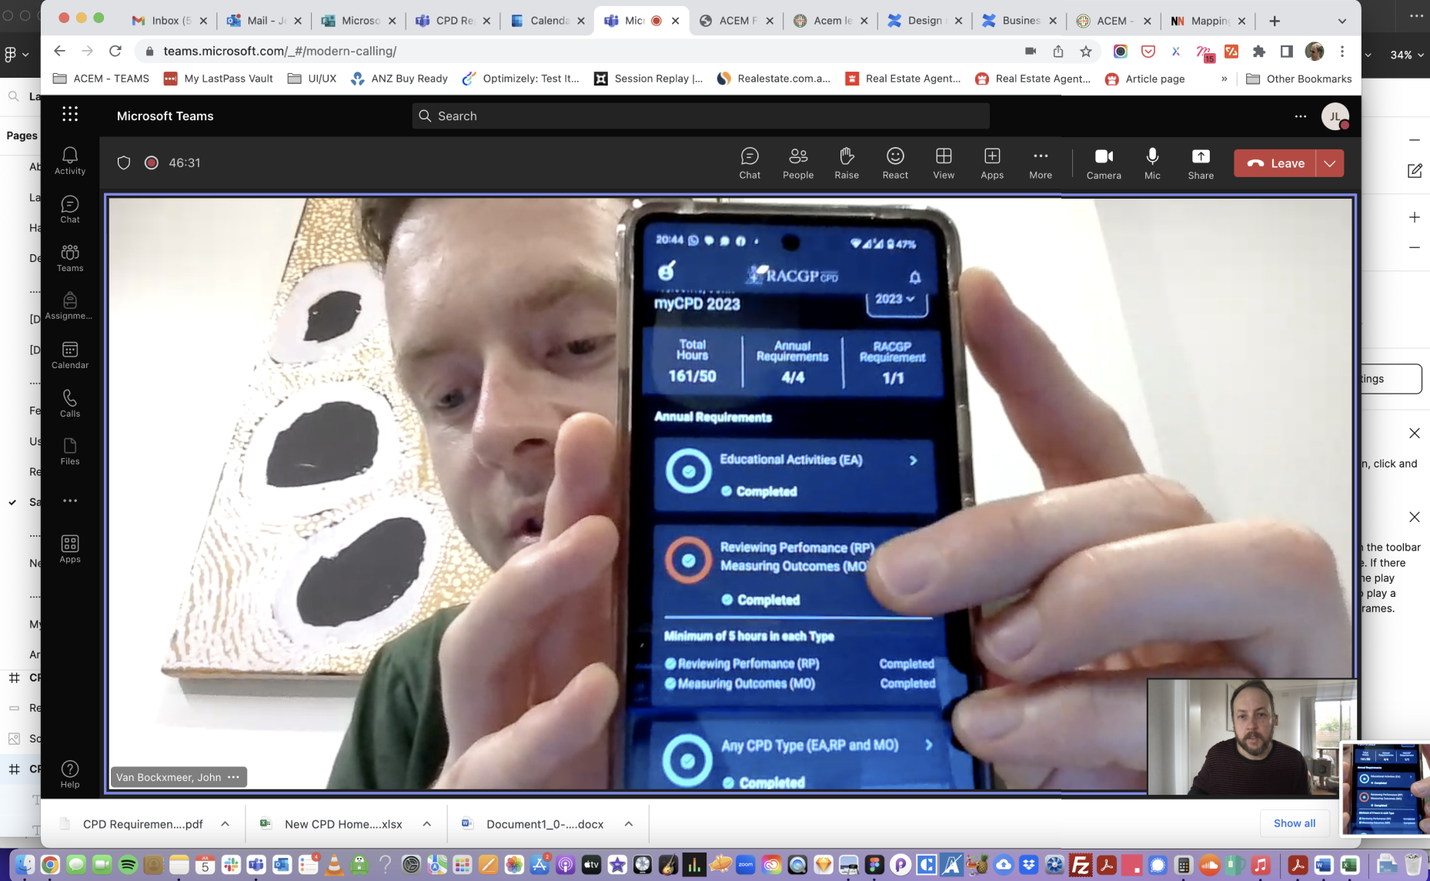Open the Chrome three-dot menu
The width and height of the screenshot is (1430, 881).
[x=1342, y=52]
